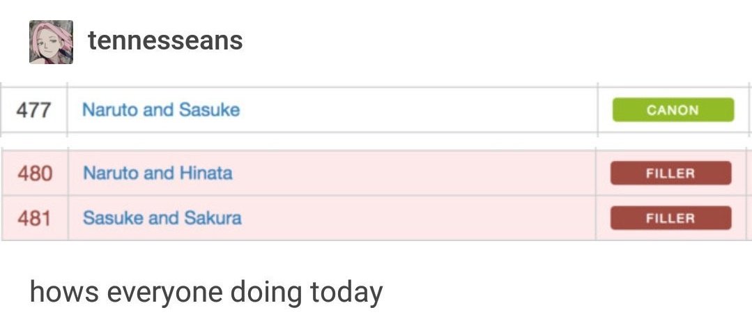Image resolution: width=752 pixels, height=317 pixels.
Task: Click the word Hinata in episode 480 title
Action: (206, 173)
